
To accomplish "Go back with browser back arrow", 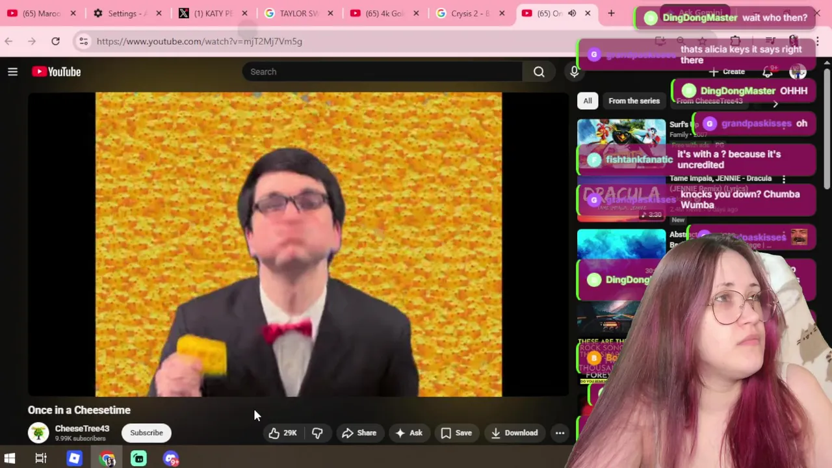I will click(x=8, y=41).
